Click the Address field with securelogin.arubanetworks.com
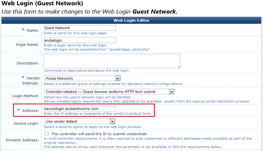This screenshot has width=263, height=151. pyautogui.click(x=80, y=108)
